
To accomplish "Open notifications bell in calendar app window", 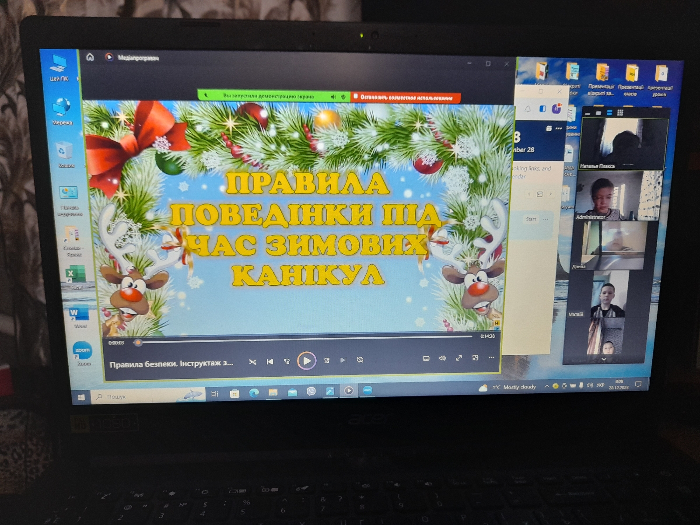I will [528, 109].
